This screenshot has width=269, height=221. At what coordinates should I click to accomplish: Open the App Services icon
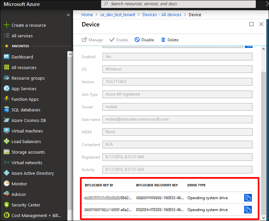tap(7, 89)
